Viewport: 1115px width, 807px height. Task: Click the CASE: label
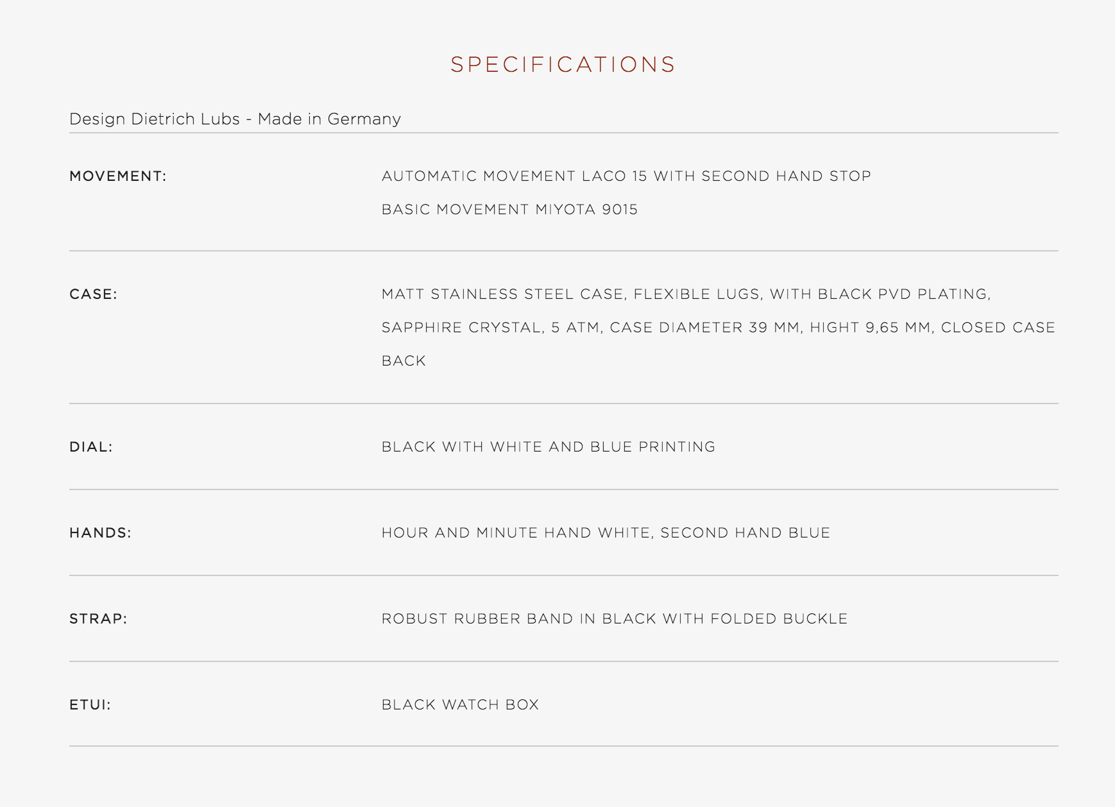[x=93, y=294]
